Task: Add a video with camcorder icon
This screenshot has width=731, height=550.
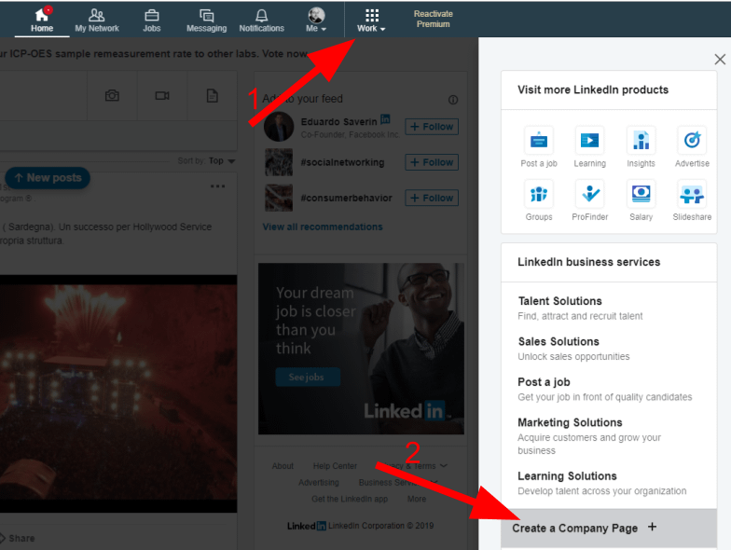Action: 162,95
